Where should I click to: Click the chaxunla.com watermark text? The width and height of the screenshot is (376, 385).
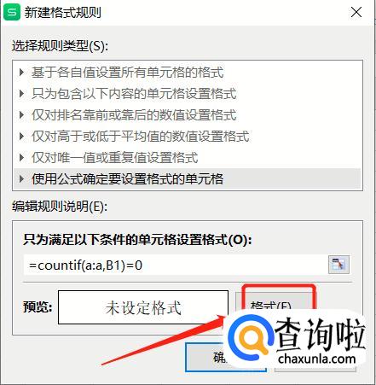(x=317, y=359)
